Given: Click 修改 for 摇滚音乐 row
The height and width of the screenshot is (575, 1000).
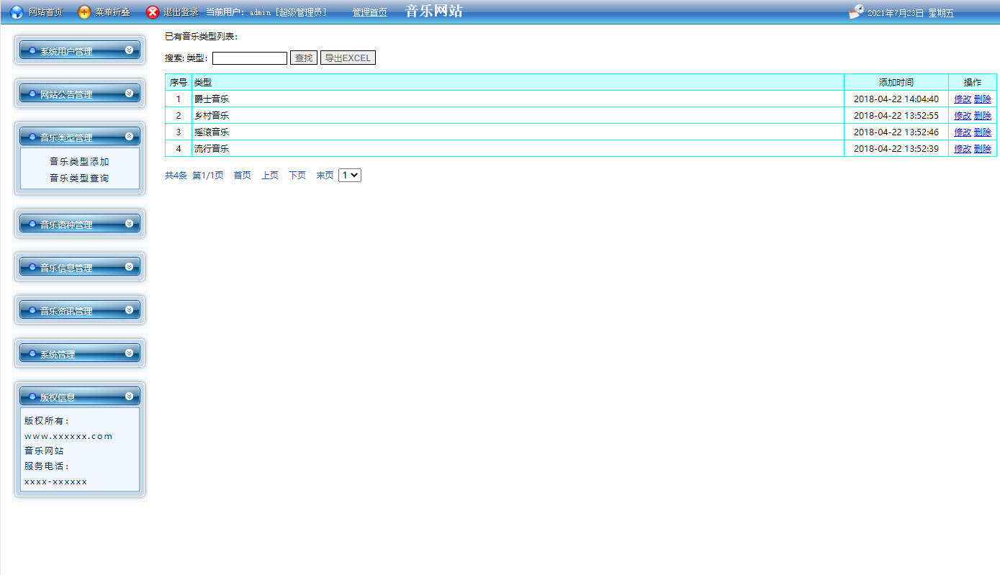Looking at the screenshot, I should [963, 132].
